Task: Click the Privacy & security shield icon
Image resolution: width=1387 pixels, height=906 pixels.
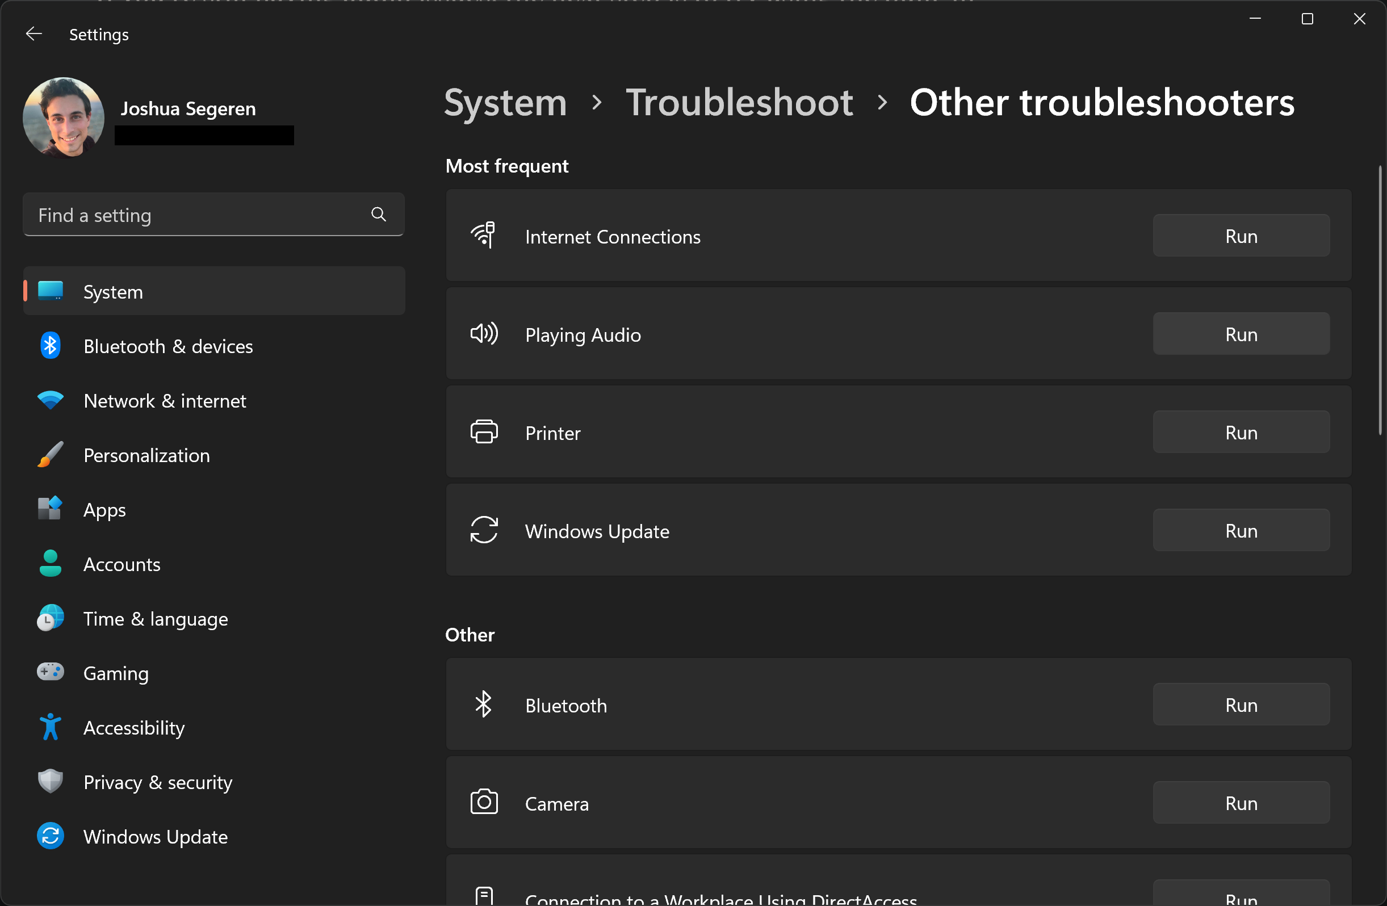Action: click(51, 781)
